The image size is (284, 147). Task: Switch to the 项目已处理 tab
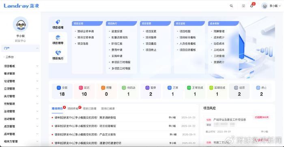[90, 108]
